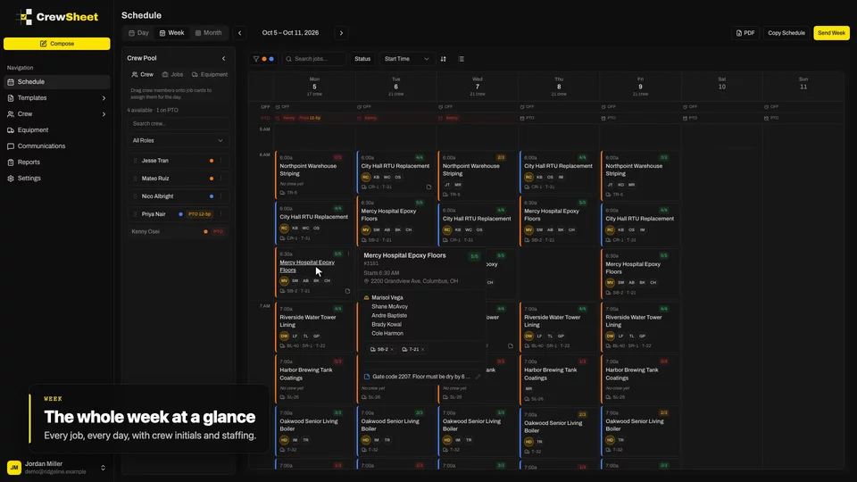This screenshot has height=482, width=857.
Task: Go to next week arrow
Action: coord(342,33)
